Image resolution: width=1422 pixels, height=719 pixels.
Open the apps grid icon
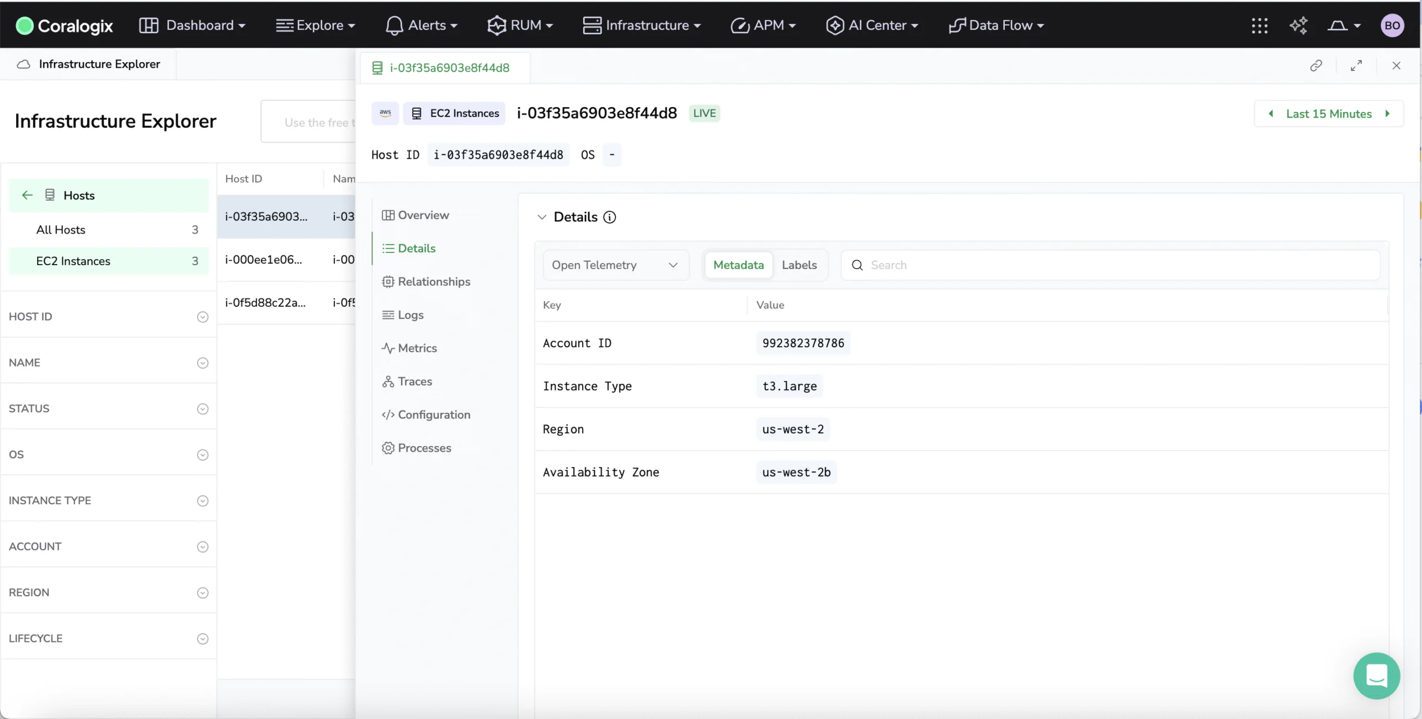pyautogui.click(x=1260, y=26)
